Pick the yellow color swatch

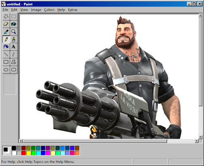(x=28, y=153)
